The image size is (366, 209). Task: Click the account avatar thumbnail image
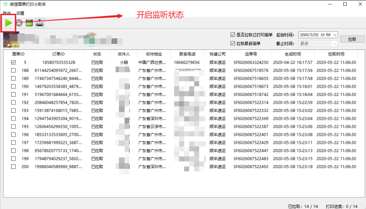click(x=11, y=40)
